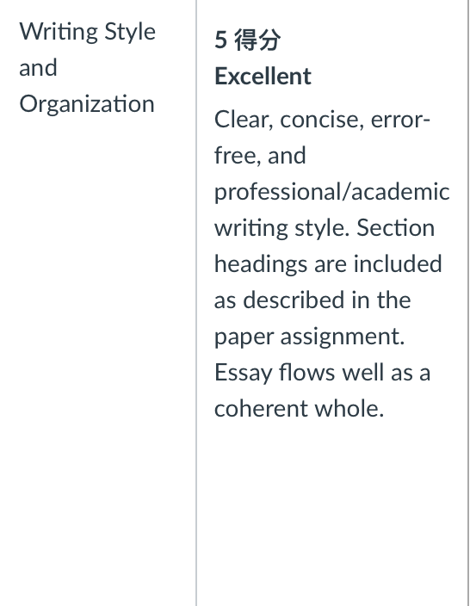The width and height of the screenshot is (470, 606).
Task: Click the divider between criterion and rating columns
Action: 196,303
